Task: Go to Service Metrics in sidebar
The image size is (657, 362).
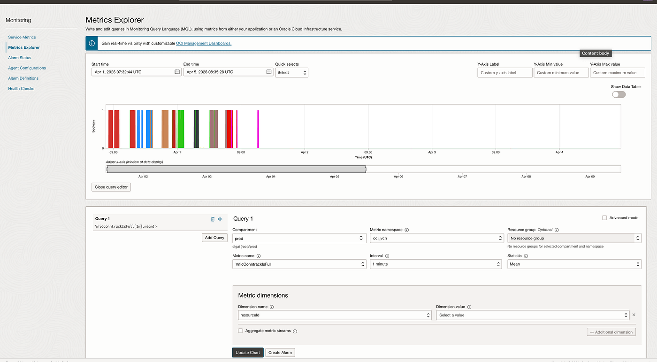Action: (x=22, y=37)
